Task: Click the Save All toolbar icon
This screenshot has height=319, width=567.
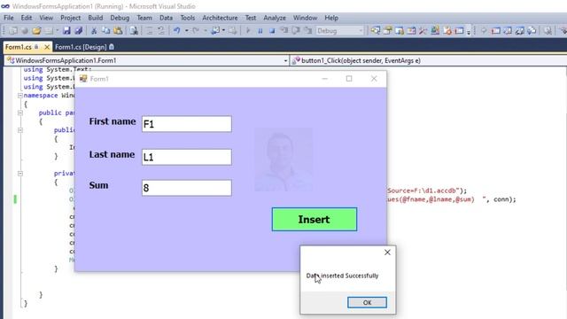Action: 79,31
